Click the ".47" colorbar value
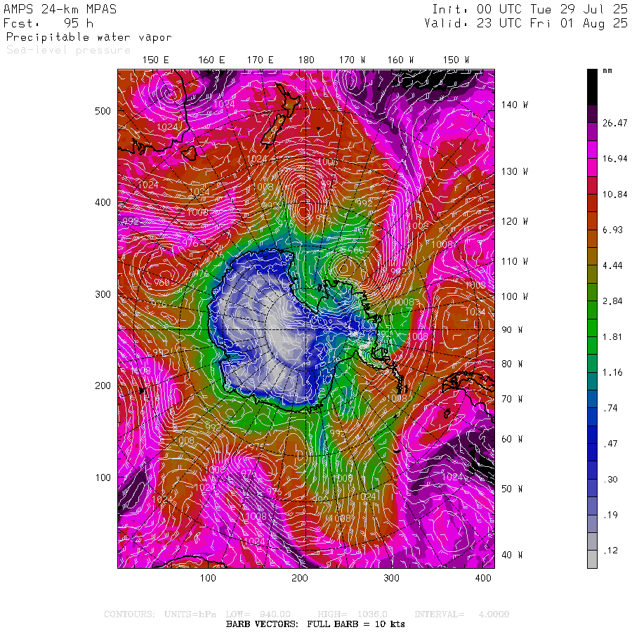Image resolution: width=632 pixels, height=632 pixels. tap(611, 444)
